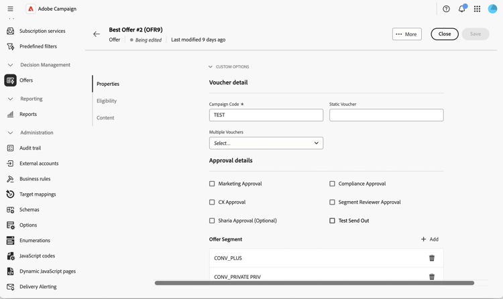The image size is (503, 299).
Task: Open the More actions menu
Action: 407,34
